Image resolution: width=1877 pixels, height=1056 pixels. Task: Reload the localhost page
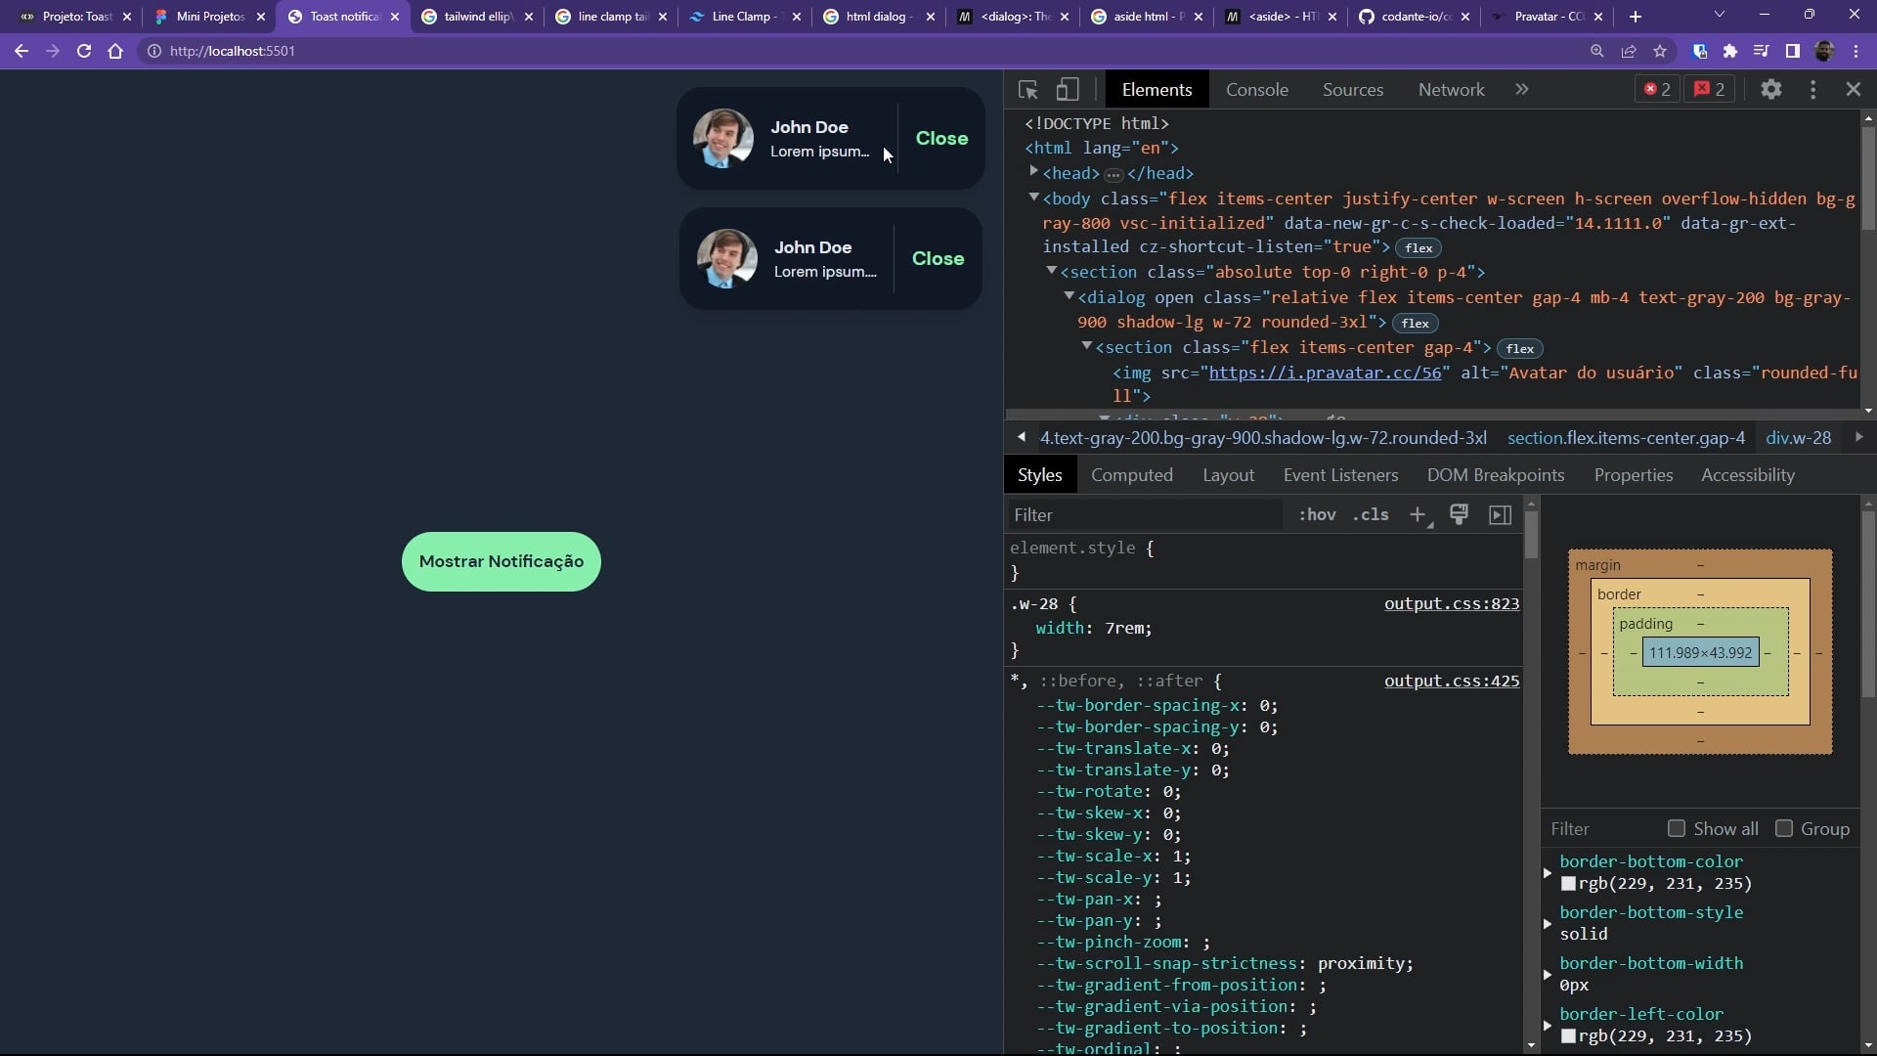(x=84, y=51)
